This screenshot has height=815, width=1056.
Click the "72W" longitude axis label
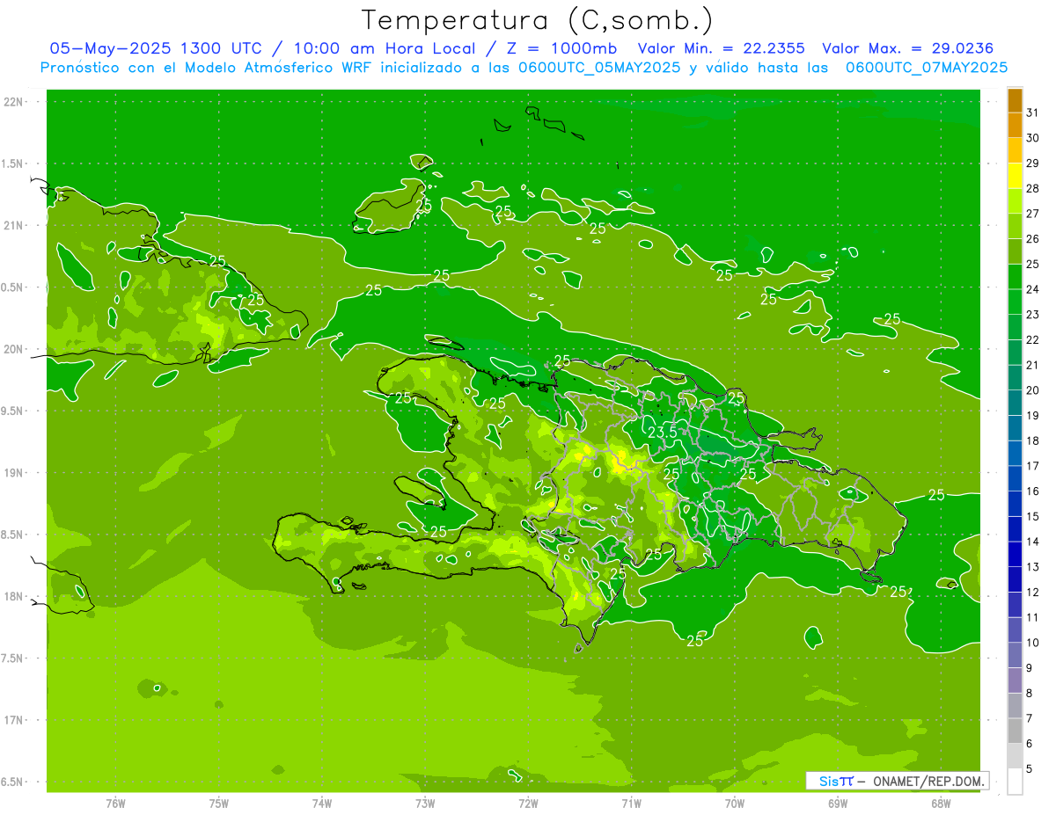pos(528,804)
